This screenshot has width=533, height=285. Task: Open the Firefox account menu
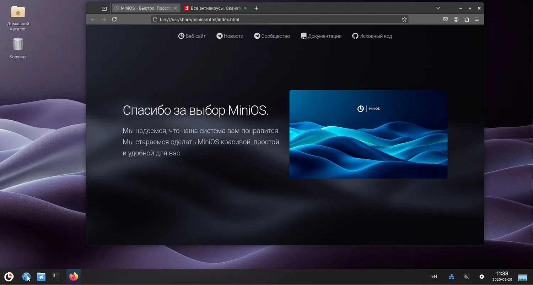tap(456, 20)
